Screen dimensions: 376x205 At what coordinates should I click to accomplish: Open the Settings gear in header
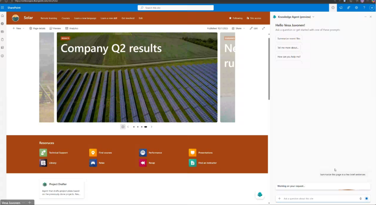(356, 7)
